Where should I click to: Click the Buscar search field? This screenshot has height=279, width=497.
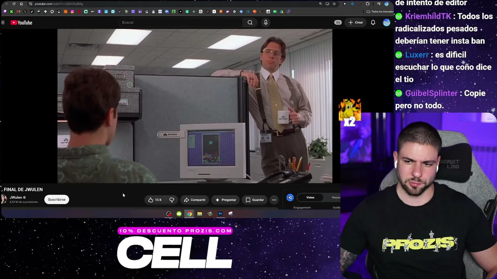click(x=181, y=22)
